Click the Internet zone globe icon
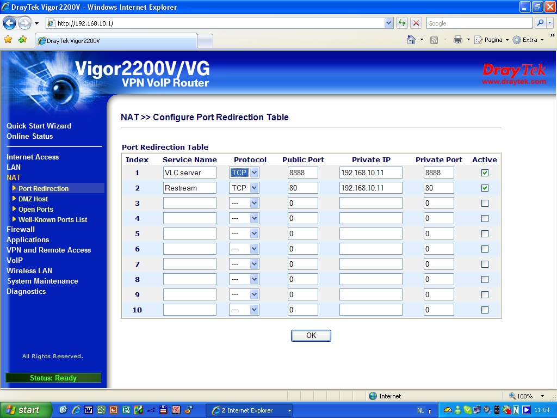The image size is (557, 418). [373, 396]
